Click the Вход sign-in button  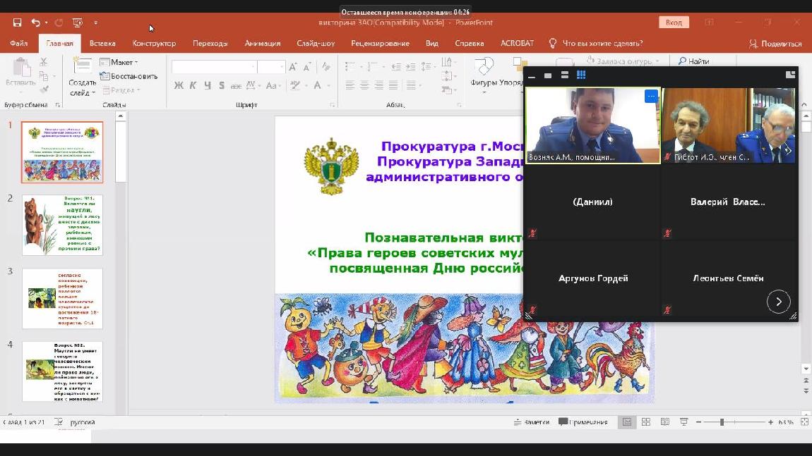[x=674, y=23]
